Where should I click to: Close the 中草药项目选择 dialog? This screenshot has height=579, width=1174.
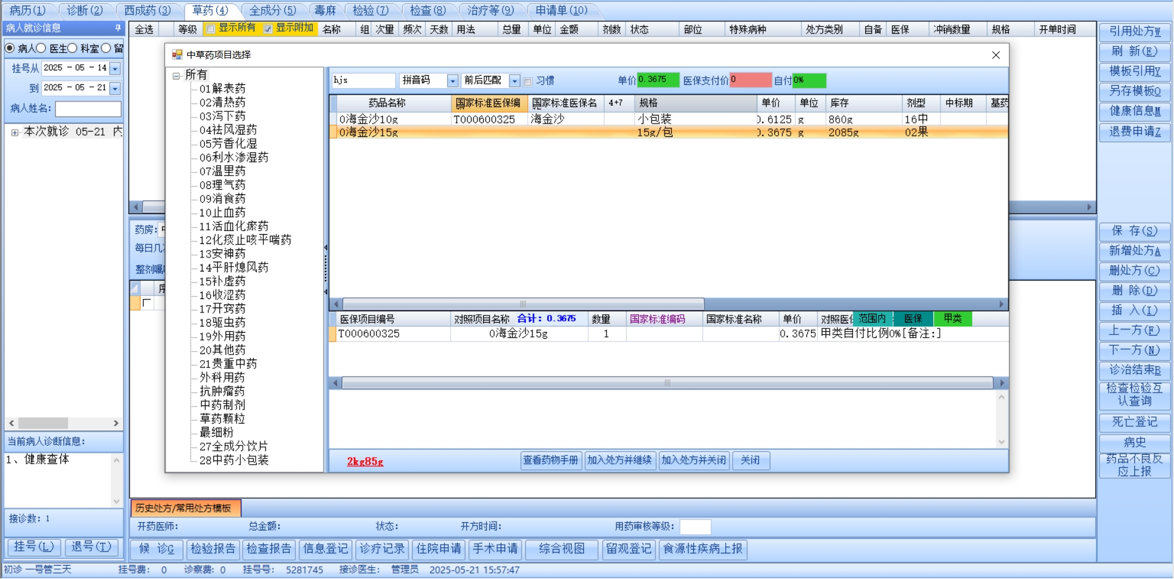pyautogui.click(x=995, y=55)
